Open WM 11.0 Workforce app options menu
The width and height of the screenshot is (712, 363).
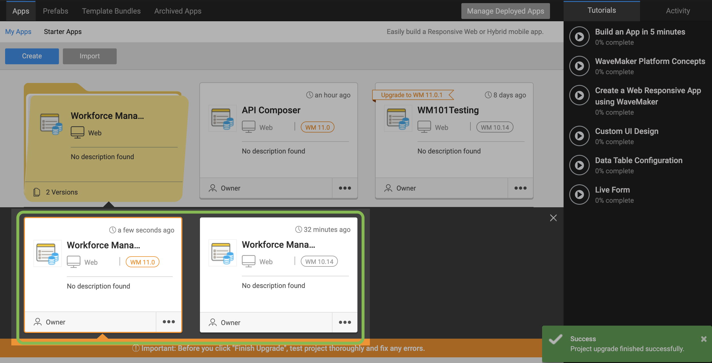(169, 322)
